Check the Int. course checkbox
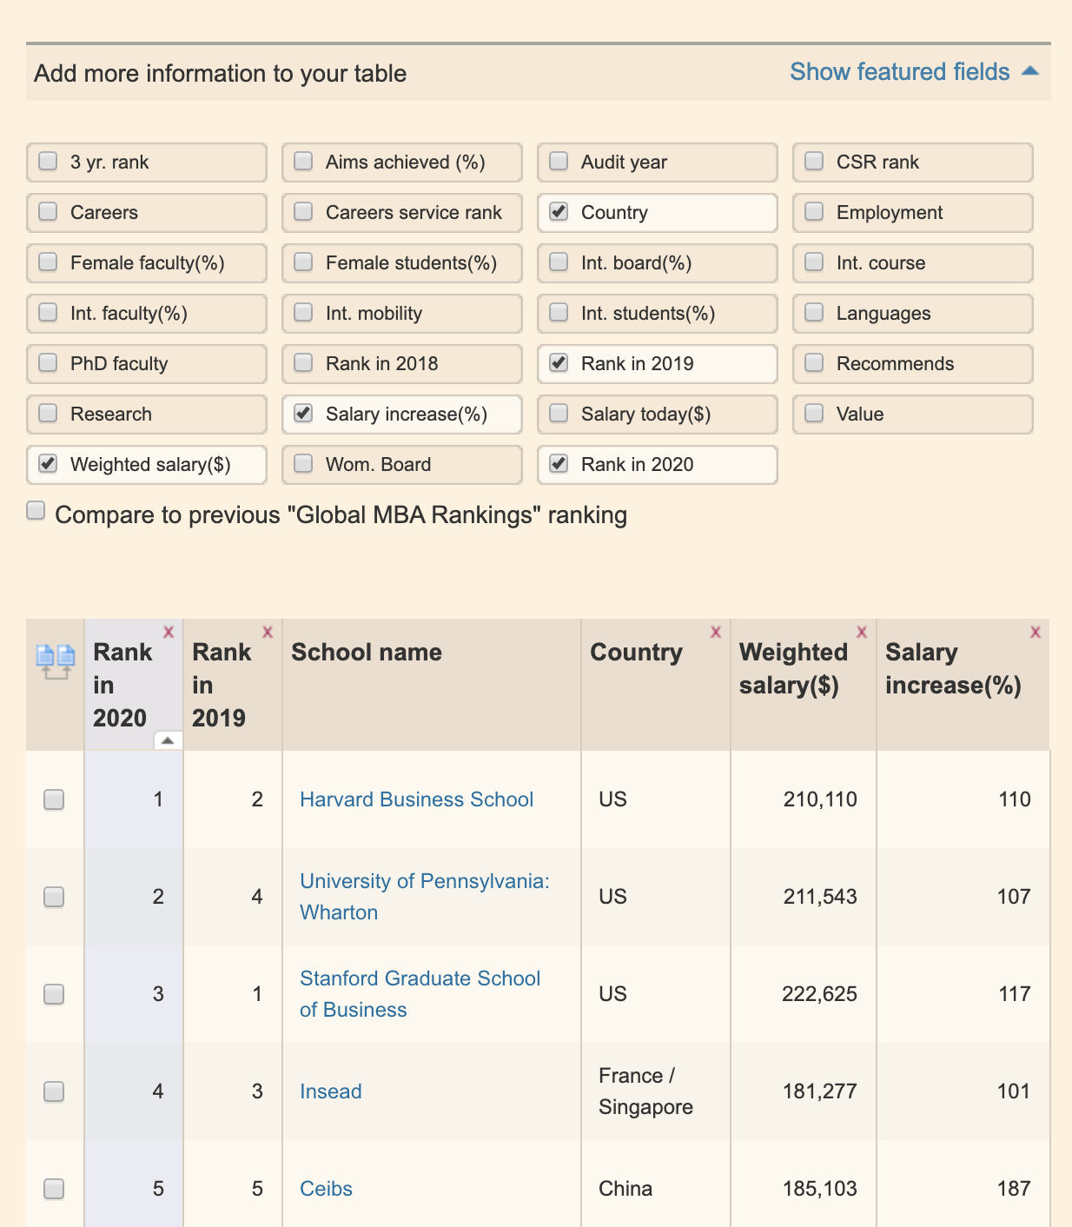 pos(815,262)
